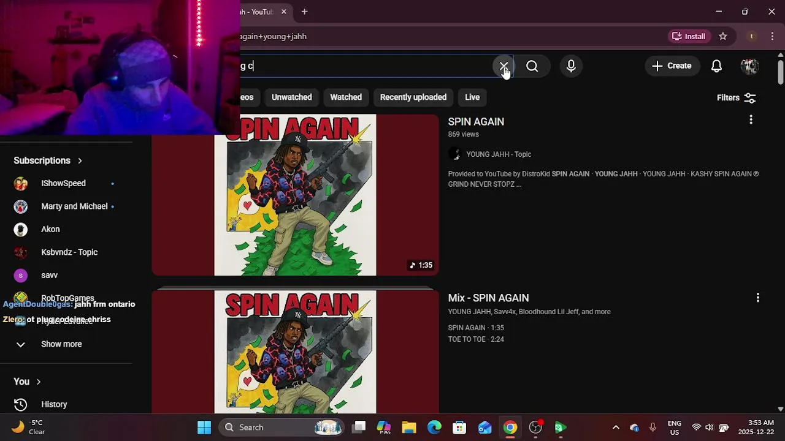Clear the YouTube search box with the X

point(504,66)
